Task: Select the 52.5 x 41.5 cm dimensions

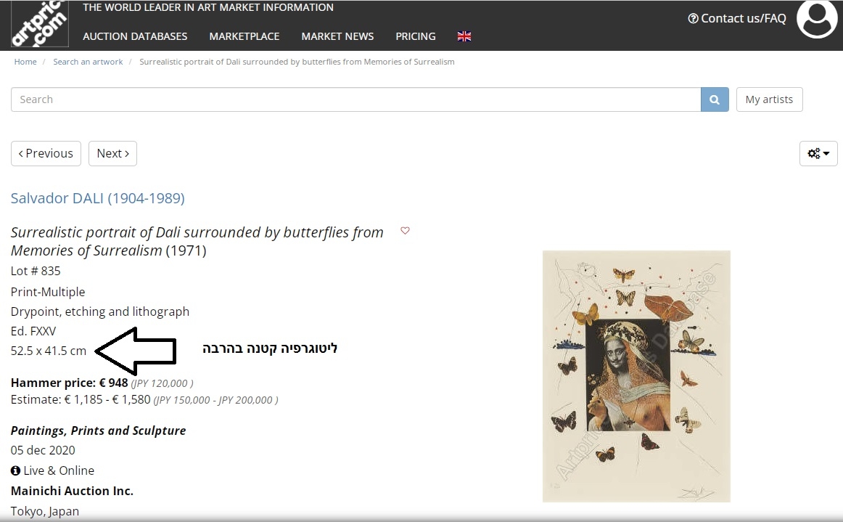Action: point(49,351)
